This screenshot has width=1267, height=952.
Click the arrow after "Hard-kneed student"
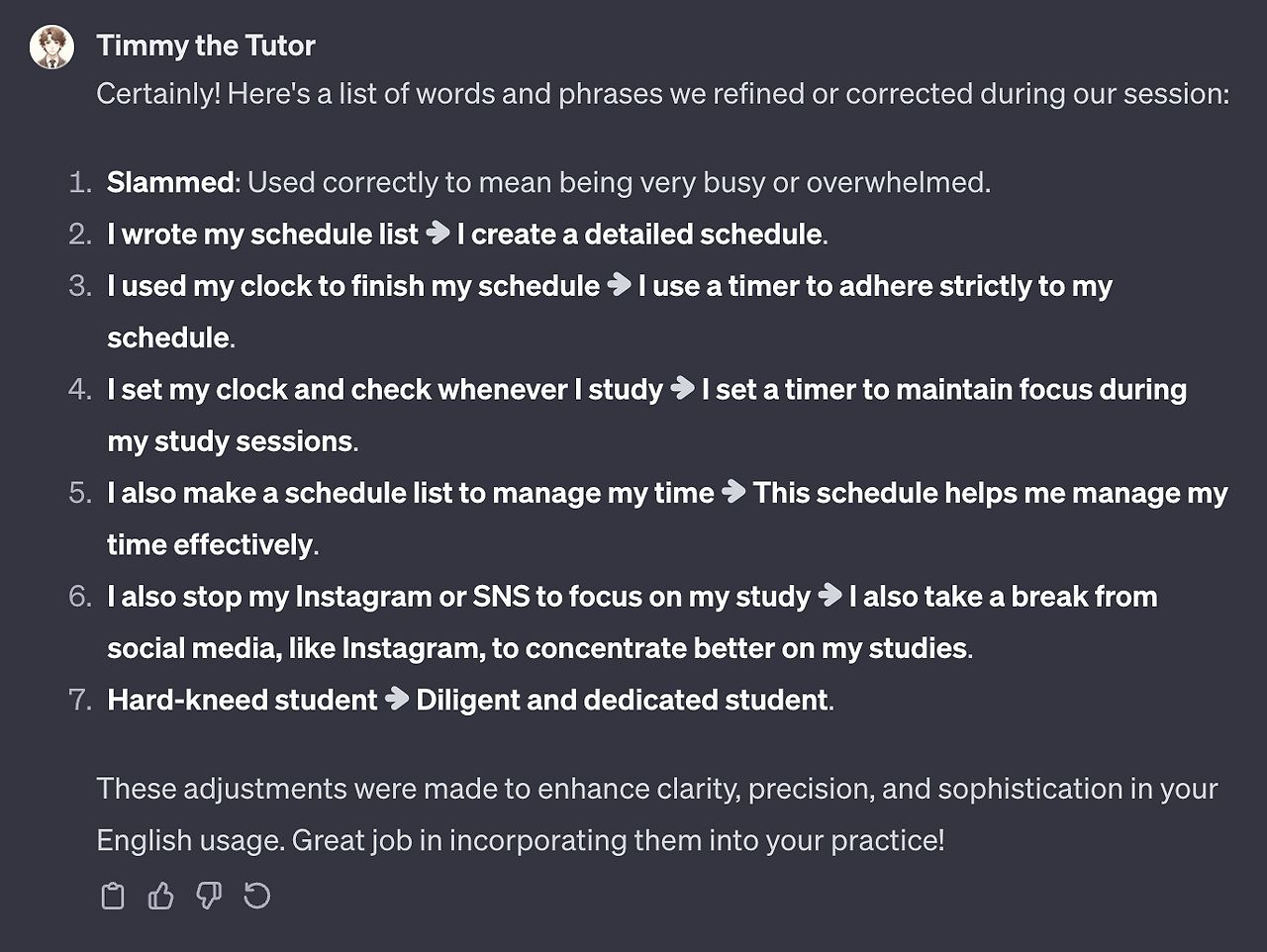click(397, 699)
